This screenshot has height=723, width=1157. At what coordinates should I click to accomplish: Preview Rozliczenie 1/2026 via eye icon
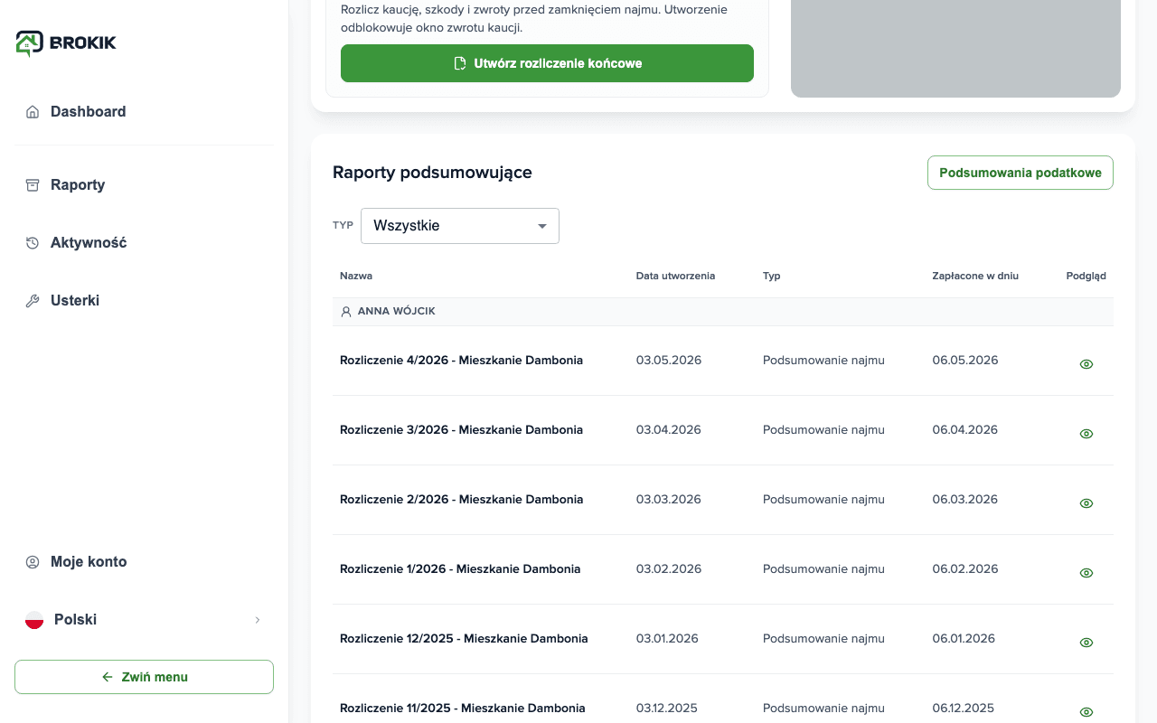click(x=1086, y=573)
